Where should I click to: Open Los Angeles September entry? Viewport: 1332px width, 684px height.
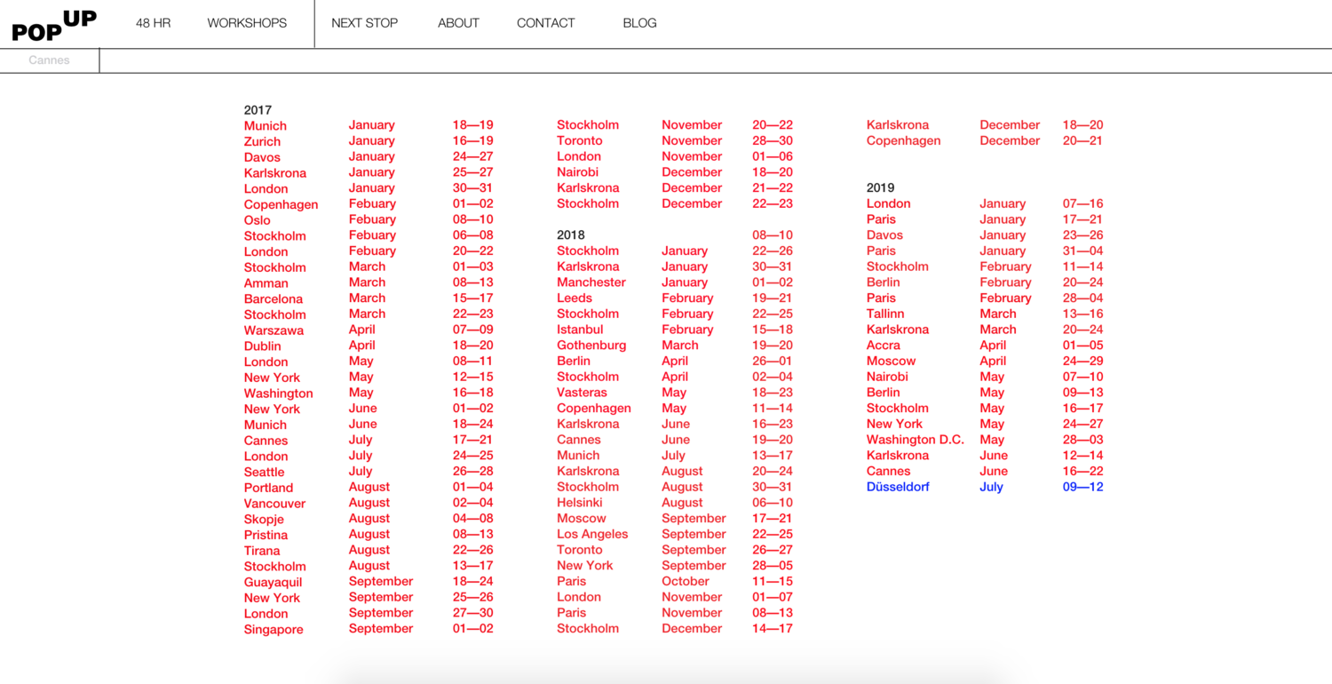[x=675, y=535]
